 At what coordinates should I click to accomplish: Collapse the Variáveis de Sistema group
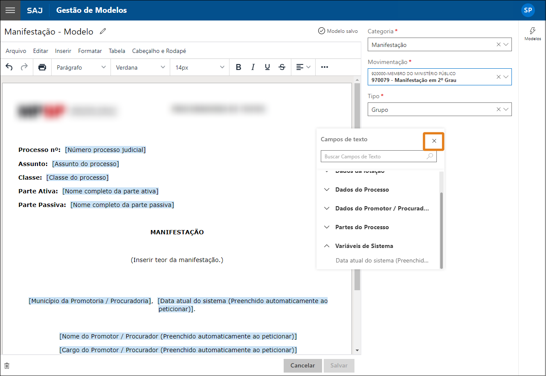(x=364, y=246)
